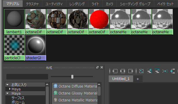Float the Create panel
Screen dimensions: 178x104
pos(97,67)
